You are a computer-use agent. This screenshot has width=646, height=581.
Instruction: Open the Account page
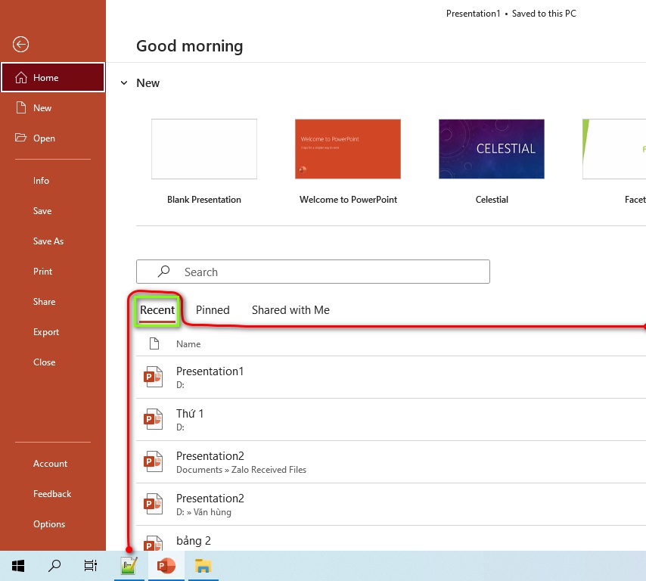[x=53, y=464]
